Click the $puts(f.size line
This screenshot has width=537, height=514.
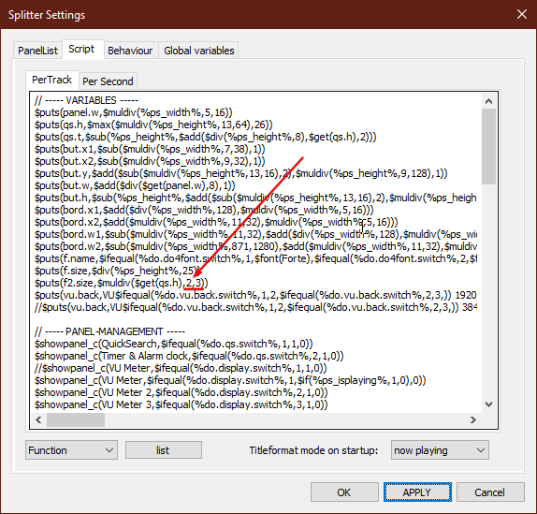pos(117,271)
